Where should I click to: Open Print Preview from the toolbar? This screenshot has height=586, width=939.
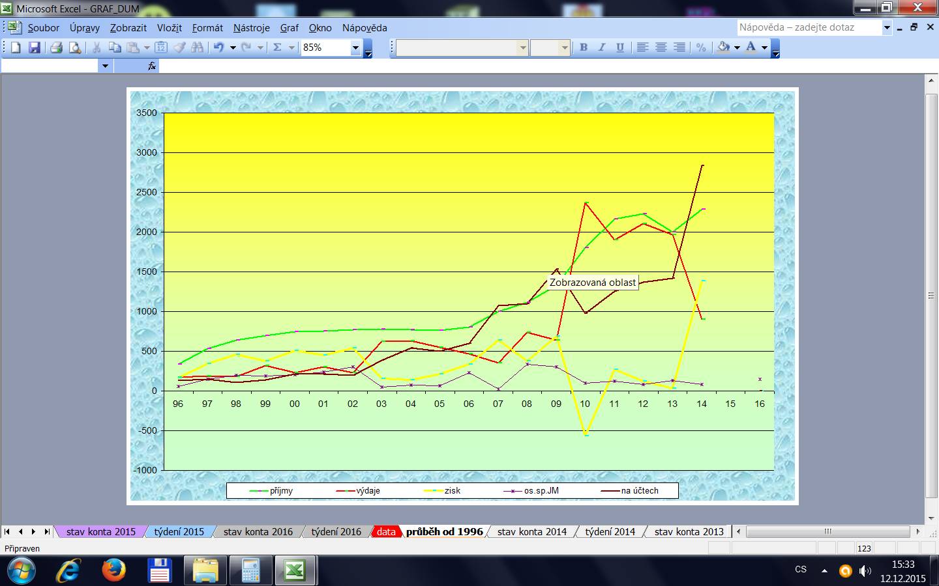(75, 48)
